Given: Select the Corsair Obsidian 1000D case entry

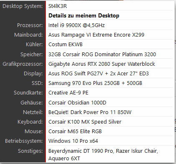Looking at the screenshot, I should [x=77, y=103].
